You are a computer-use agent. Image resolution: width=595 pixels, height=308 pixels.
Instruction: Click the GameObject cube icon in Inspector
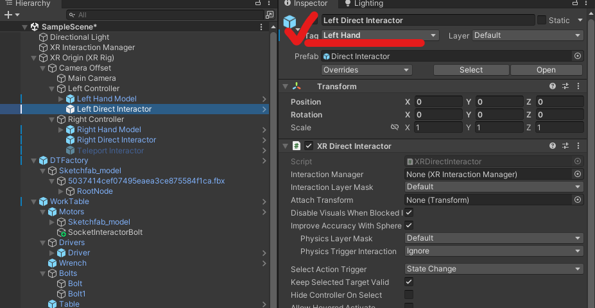point(289,22)
